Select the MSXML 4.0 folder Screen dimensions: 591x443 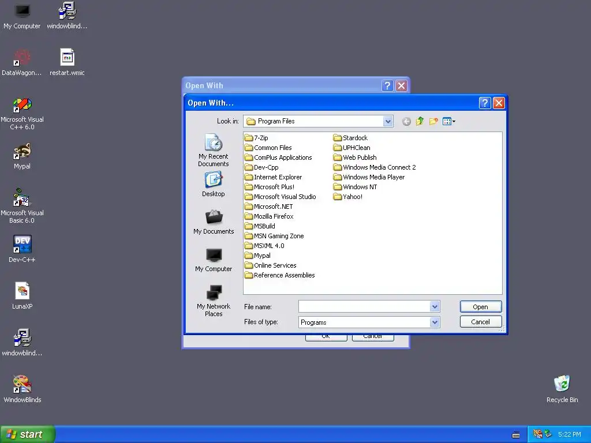tap(264, 246)
